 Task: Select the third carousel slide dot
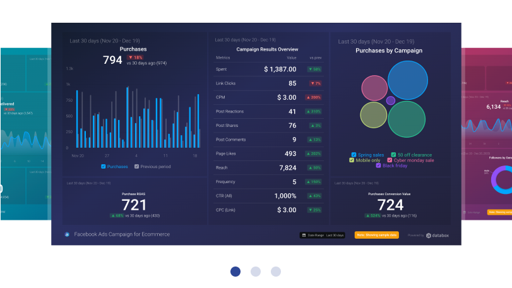[x=276, y=272]
